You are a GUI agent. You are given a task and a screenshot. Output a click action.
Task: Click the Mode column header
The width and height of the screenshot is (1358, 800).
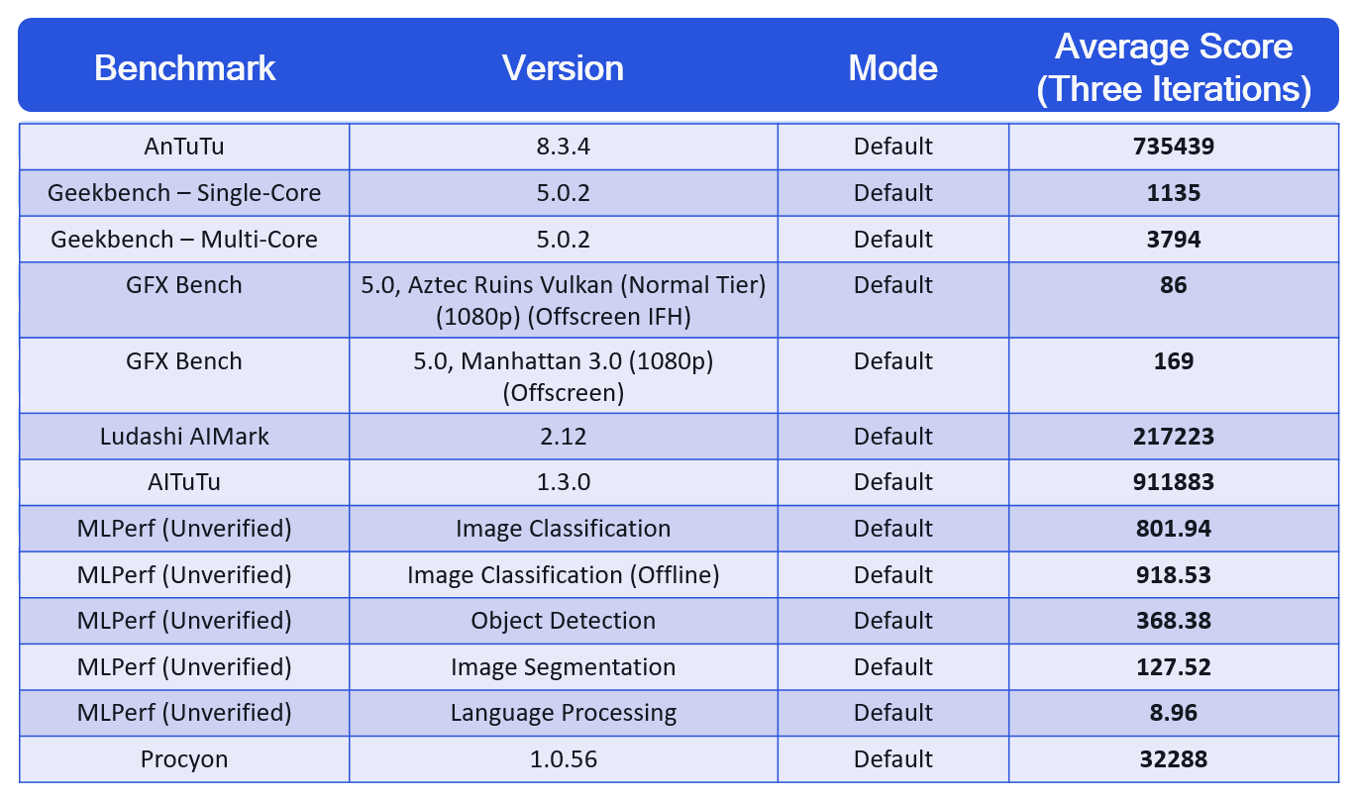892,68
